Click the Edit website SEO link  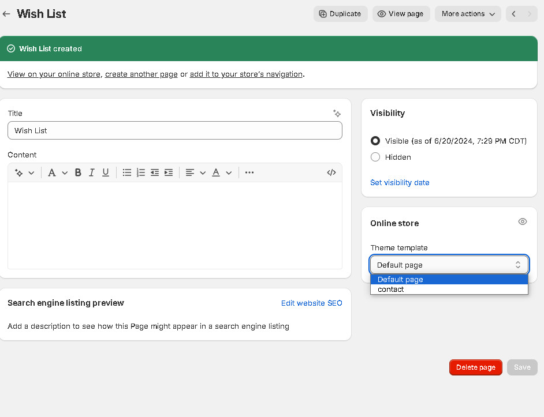(311, 303)
